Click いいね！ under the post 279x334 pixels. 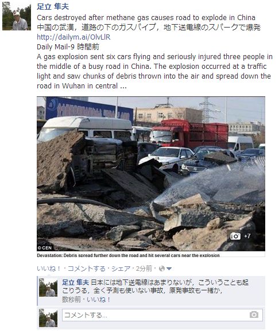click(x=49, y=269)
